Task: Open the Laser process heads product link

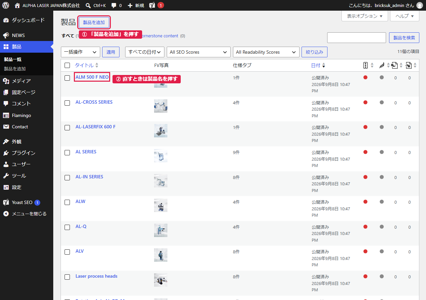Action: click(97, 276)
